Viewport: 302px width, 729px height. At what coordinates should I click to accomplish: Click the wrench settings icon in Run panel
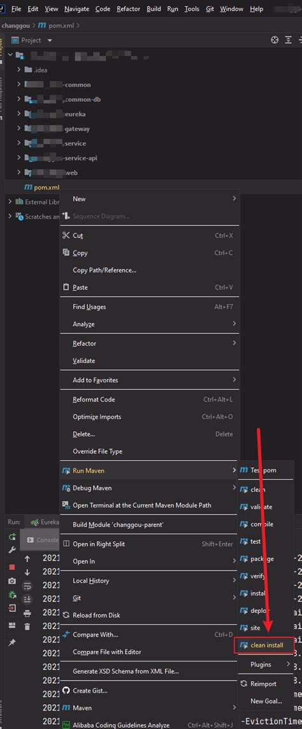12,551
